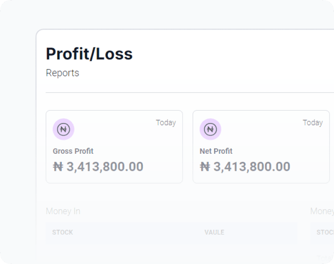334x264 pixels.
Task: Click the Naira icon in Net Profit card
Action: click(x=210, y=129)
